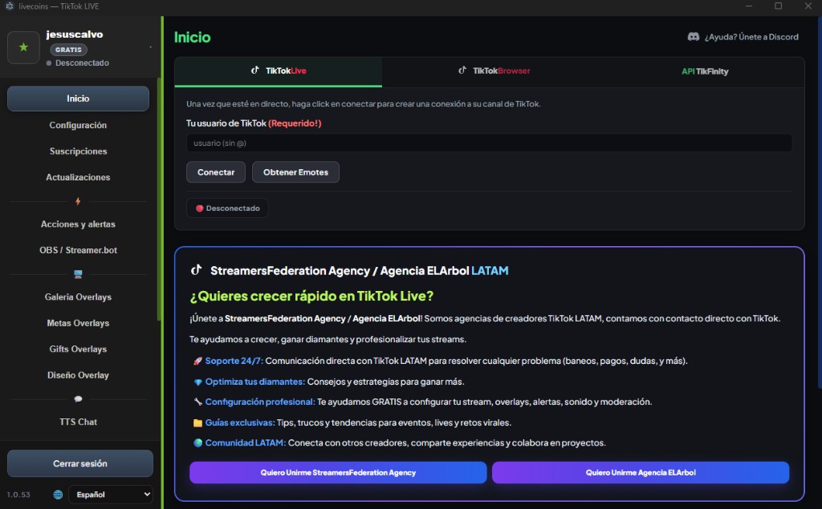Switch to the TikTokLive tab

click(x=279, y=71)
